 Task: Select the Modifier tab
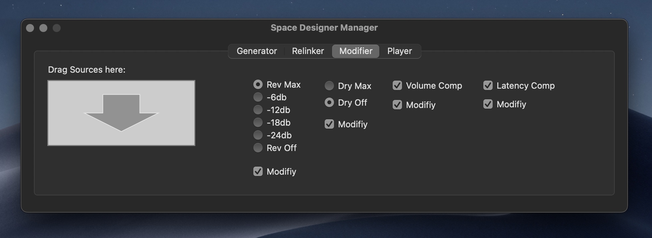pos(356,51)
